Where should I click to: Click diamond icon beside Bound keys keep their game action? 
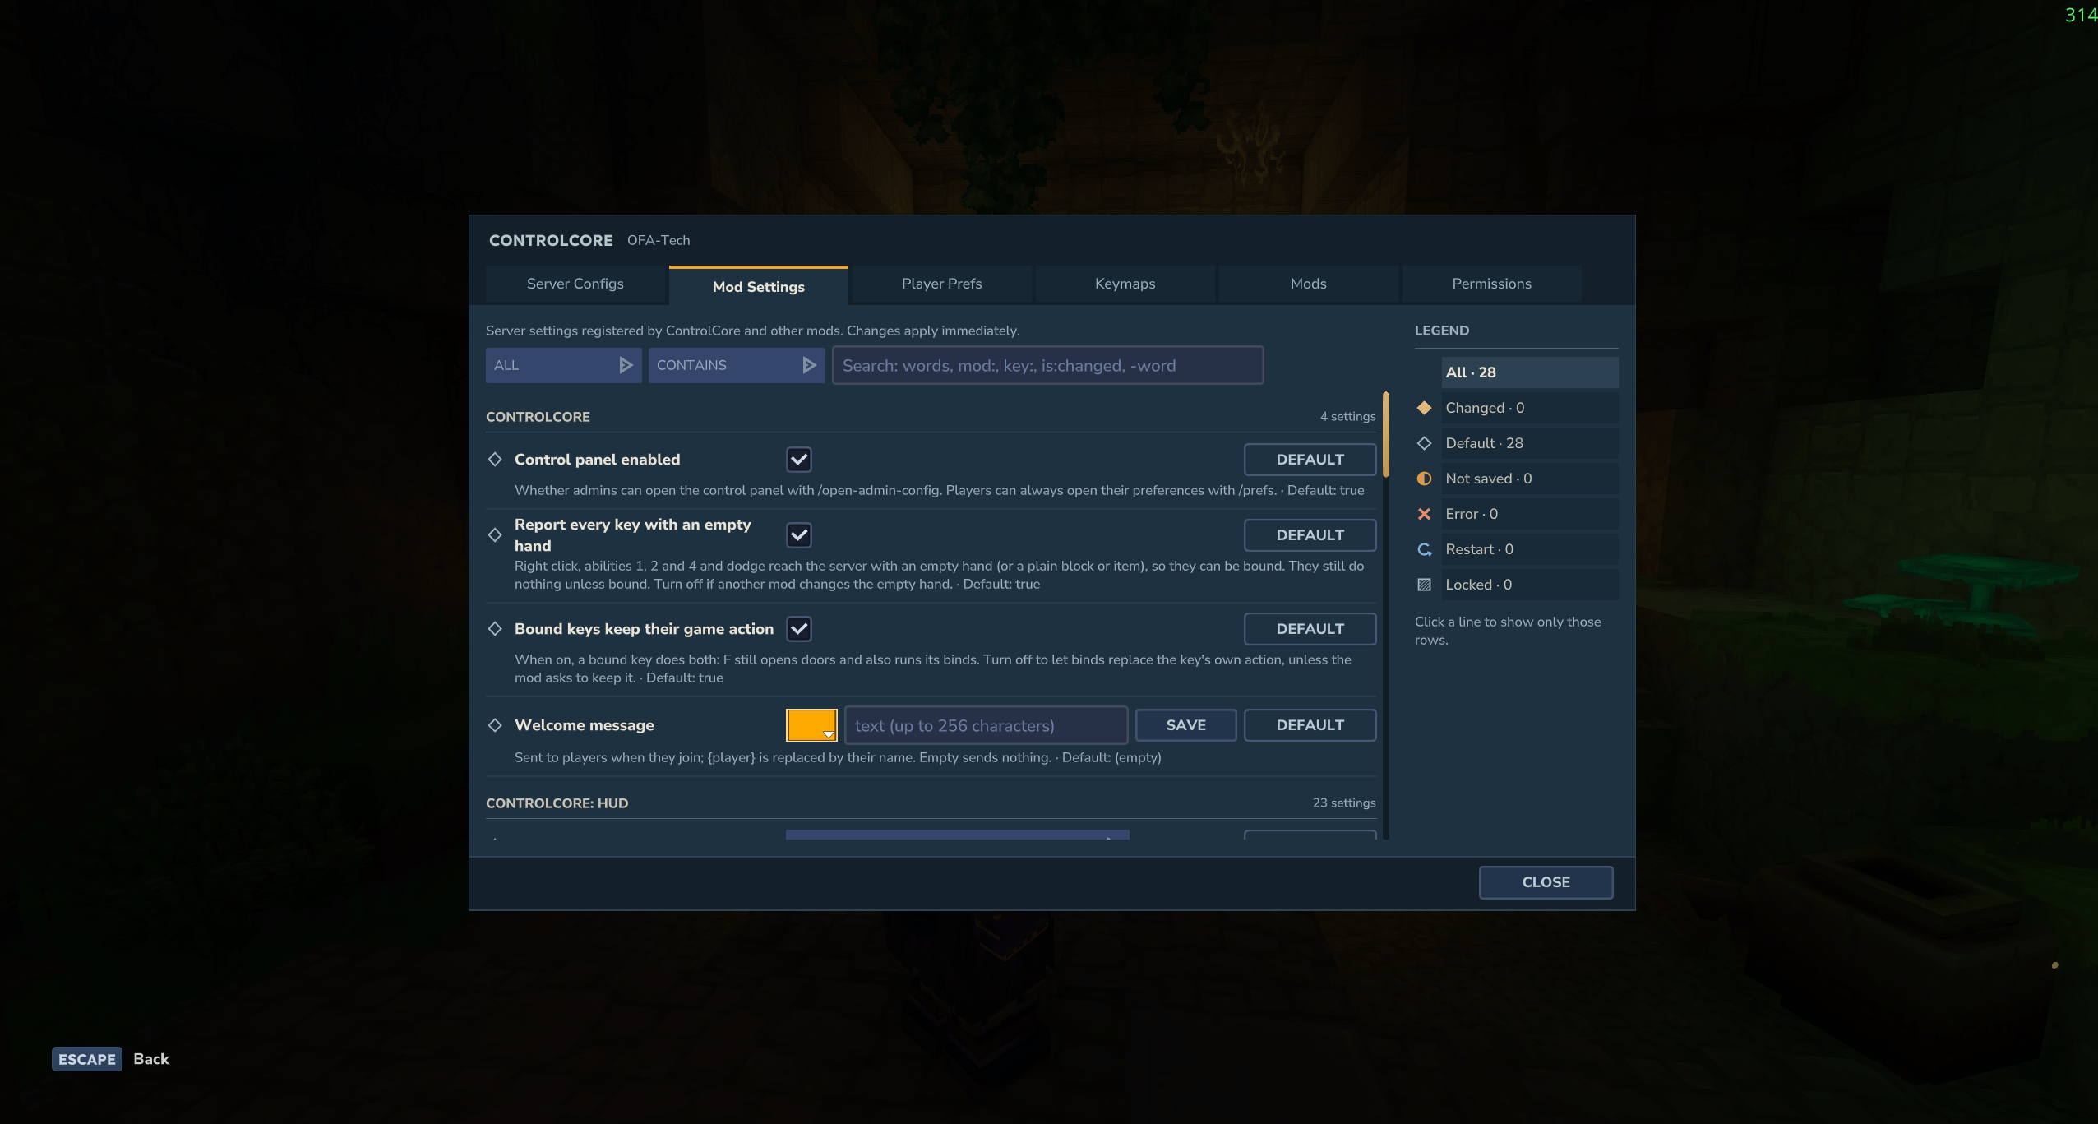[x=495, y=629]
